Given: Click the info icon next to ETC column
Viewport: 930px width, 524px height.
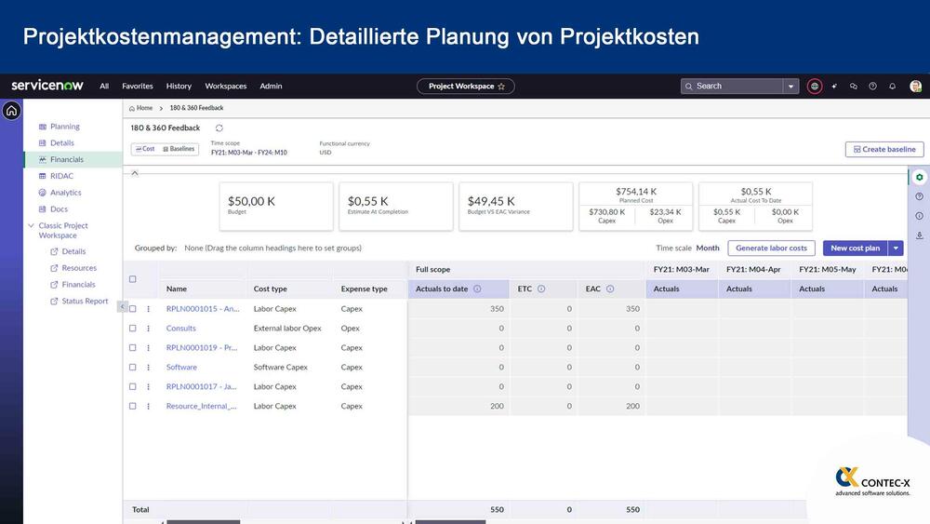Looking at the screenshot, I should click(541, 289).
